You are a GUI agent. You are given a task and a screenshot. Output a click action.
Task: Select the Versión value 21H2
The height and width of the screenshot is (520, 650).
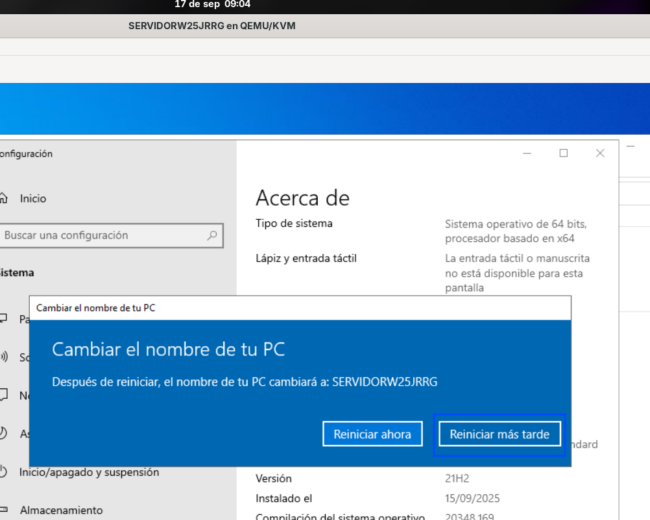(x=457, y=479)
